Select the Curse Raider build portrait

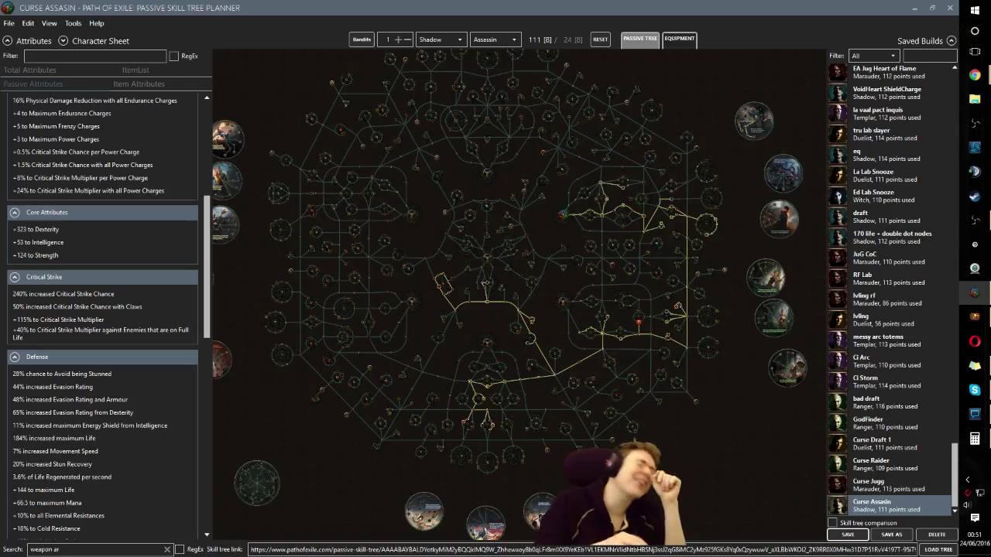coord(838,464)
